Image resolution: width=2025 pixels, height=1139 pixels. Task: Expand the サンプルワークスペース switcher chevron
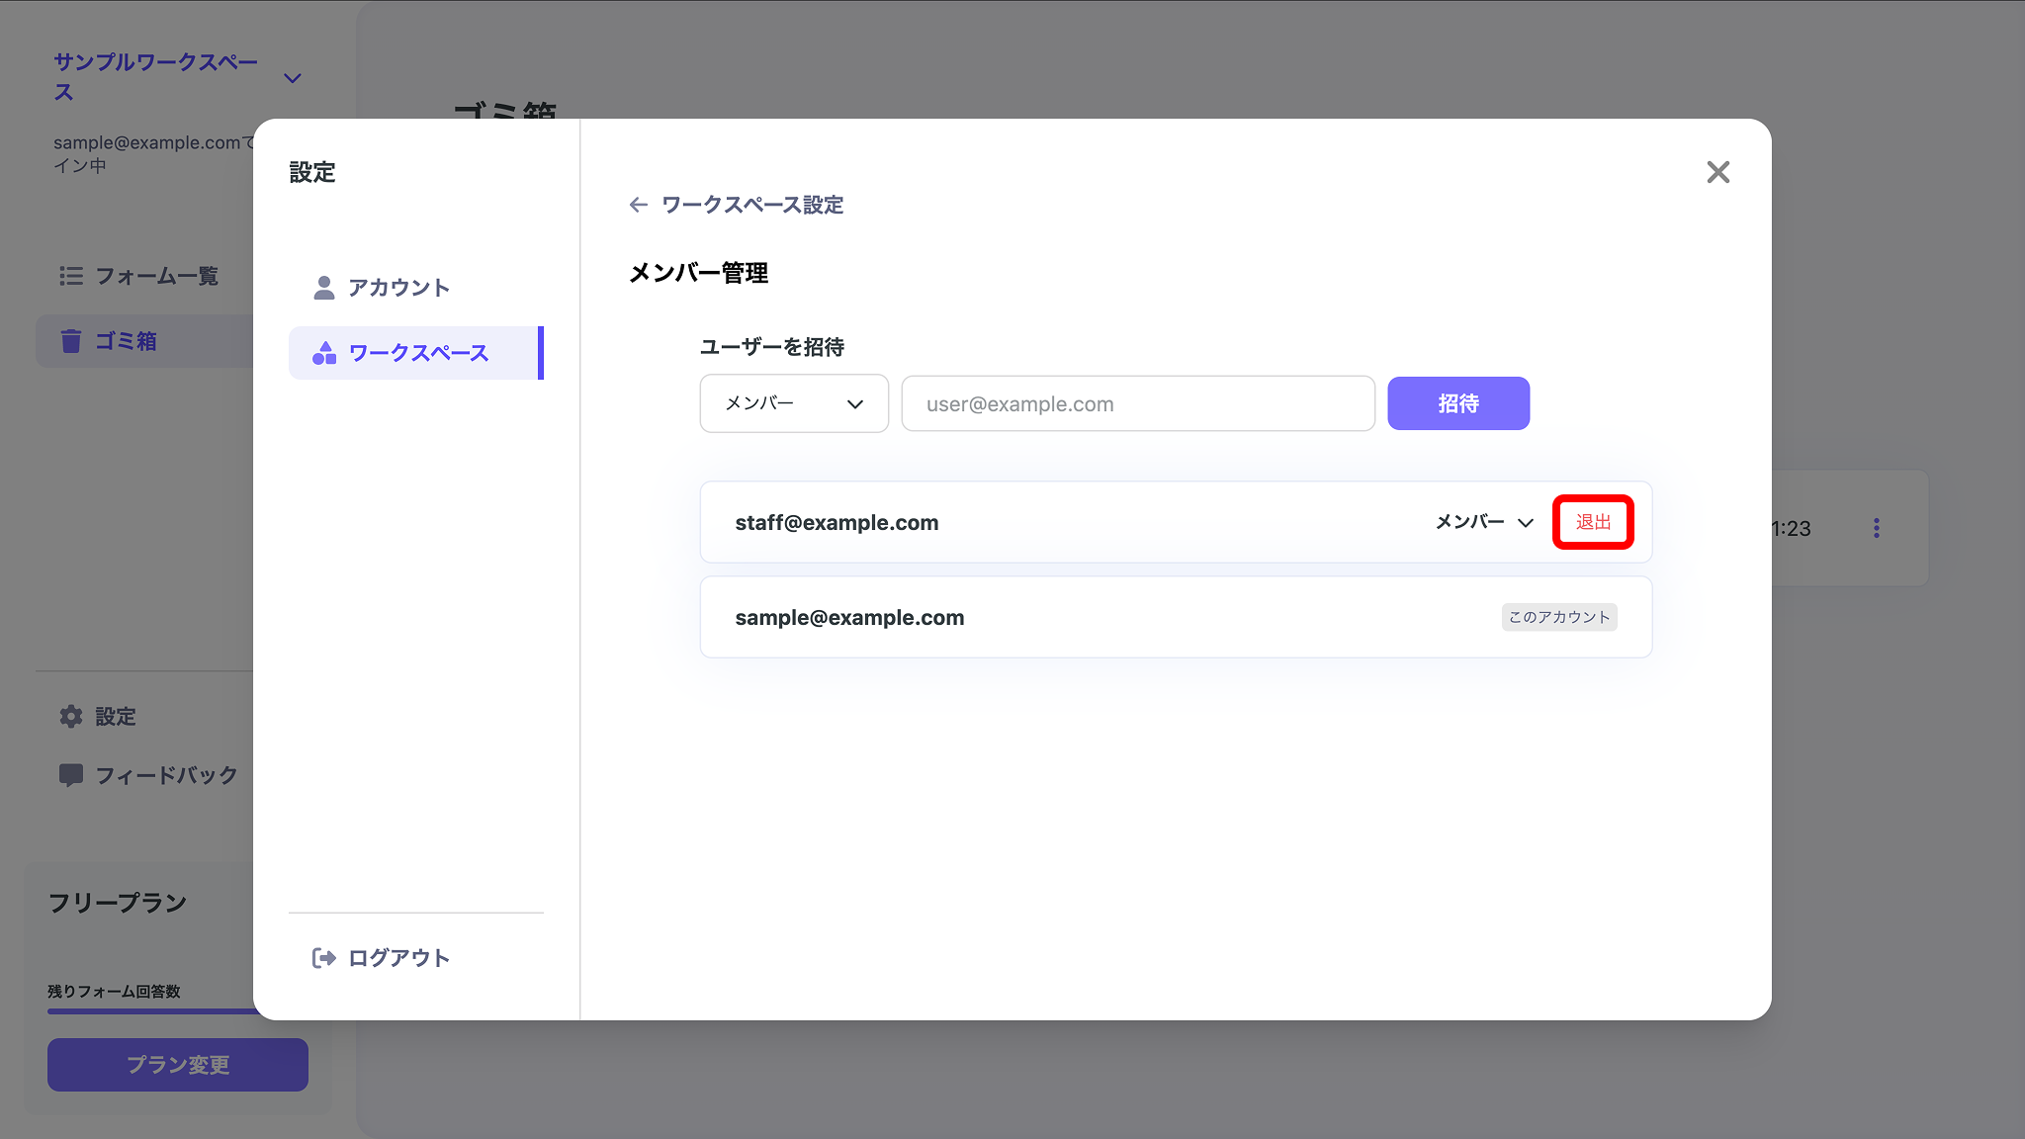coord(293,78)
